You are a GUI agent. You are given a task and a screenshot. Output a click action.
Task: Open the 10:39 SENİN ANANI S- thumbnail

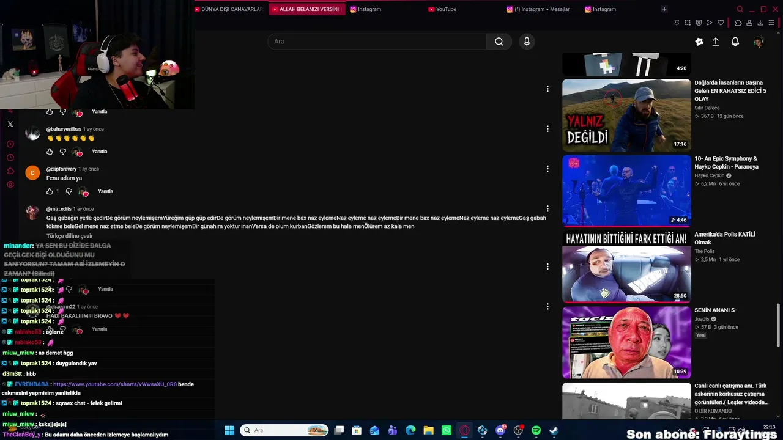(626, 342)
